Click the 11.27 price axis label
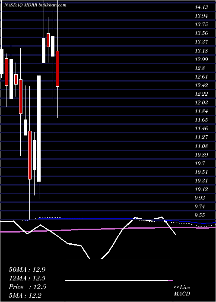Screen dimensions: 216x302 coord(201,138)
